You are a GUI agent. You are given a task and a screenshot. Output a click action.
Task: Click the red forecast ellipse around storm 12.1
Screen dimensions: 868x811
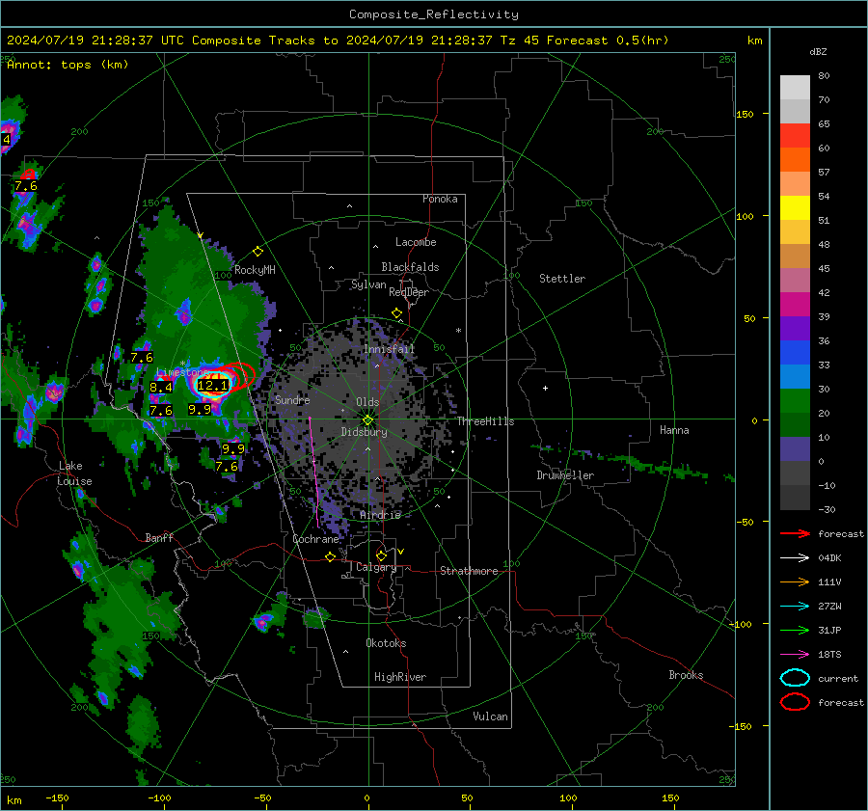pos(239,376)
